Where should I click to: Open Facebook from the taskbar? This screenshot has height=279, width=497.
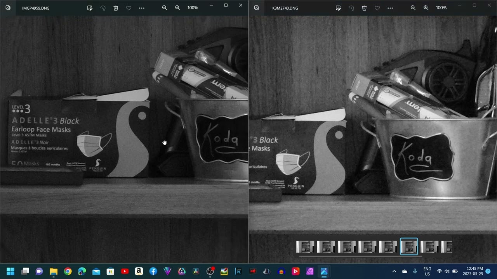[153, 271]
